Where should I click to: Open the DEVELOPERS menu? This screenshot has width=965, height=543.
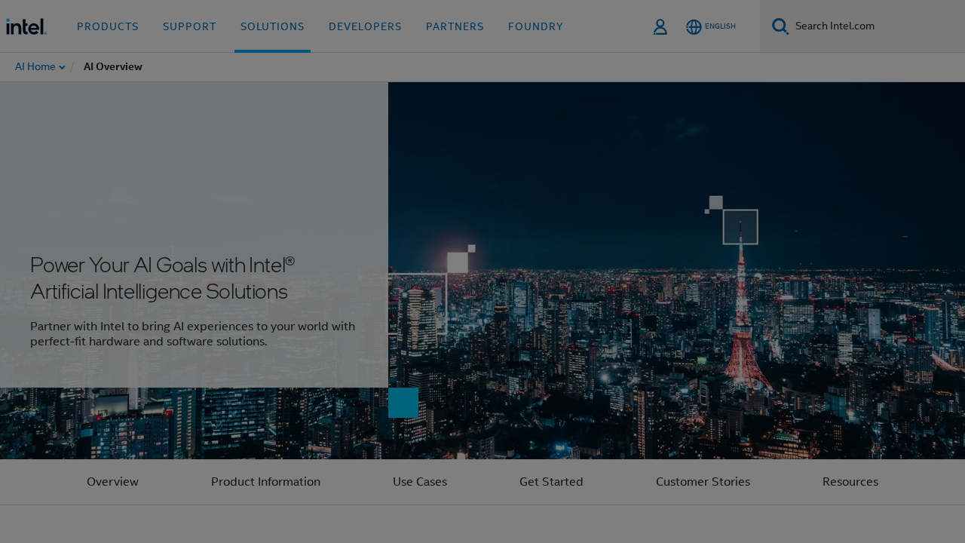coord(365,25)
